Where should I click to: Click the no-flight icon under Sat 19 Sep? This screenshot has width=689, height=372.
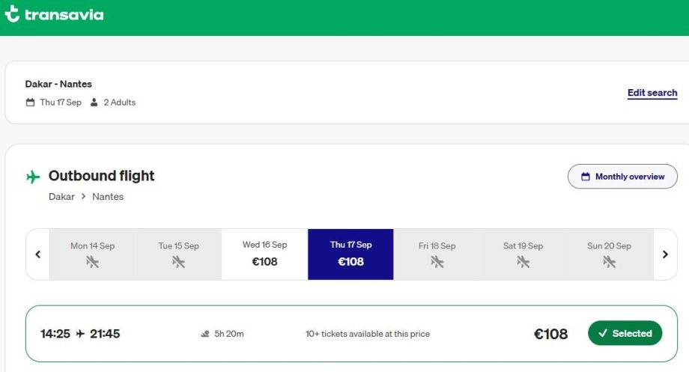click(x=523, y=262)
